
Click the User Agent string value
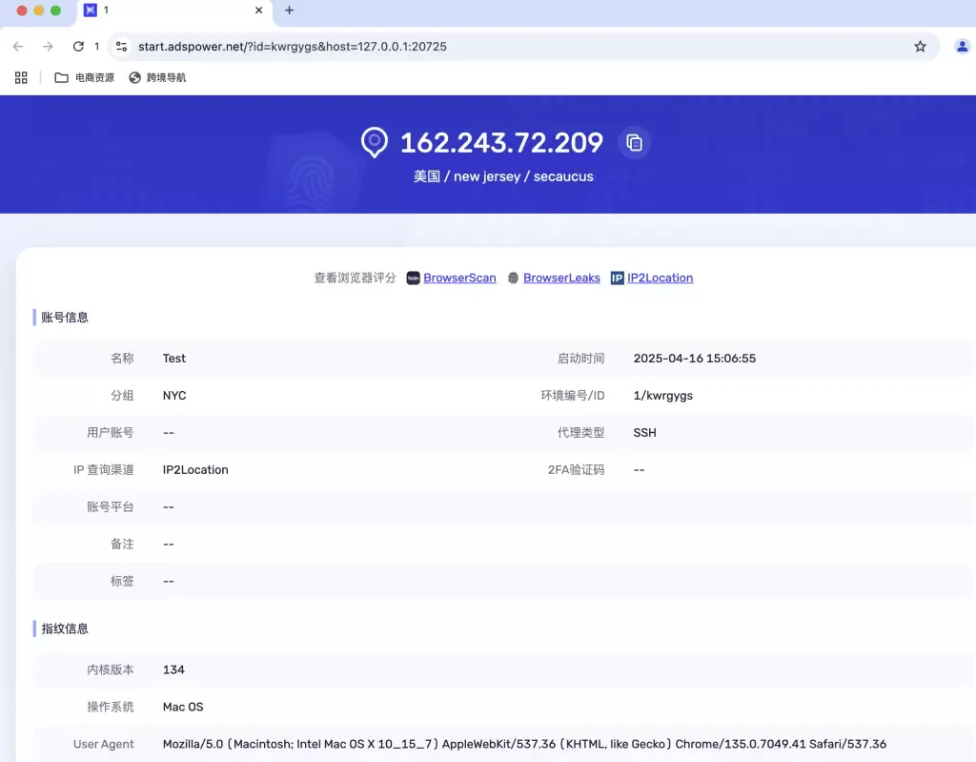(x=524, y=744)
